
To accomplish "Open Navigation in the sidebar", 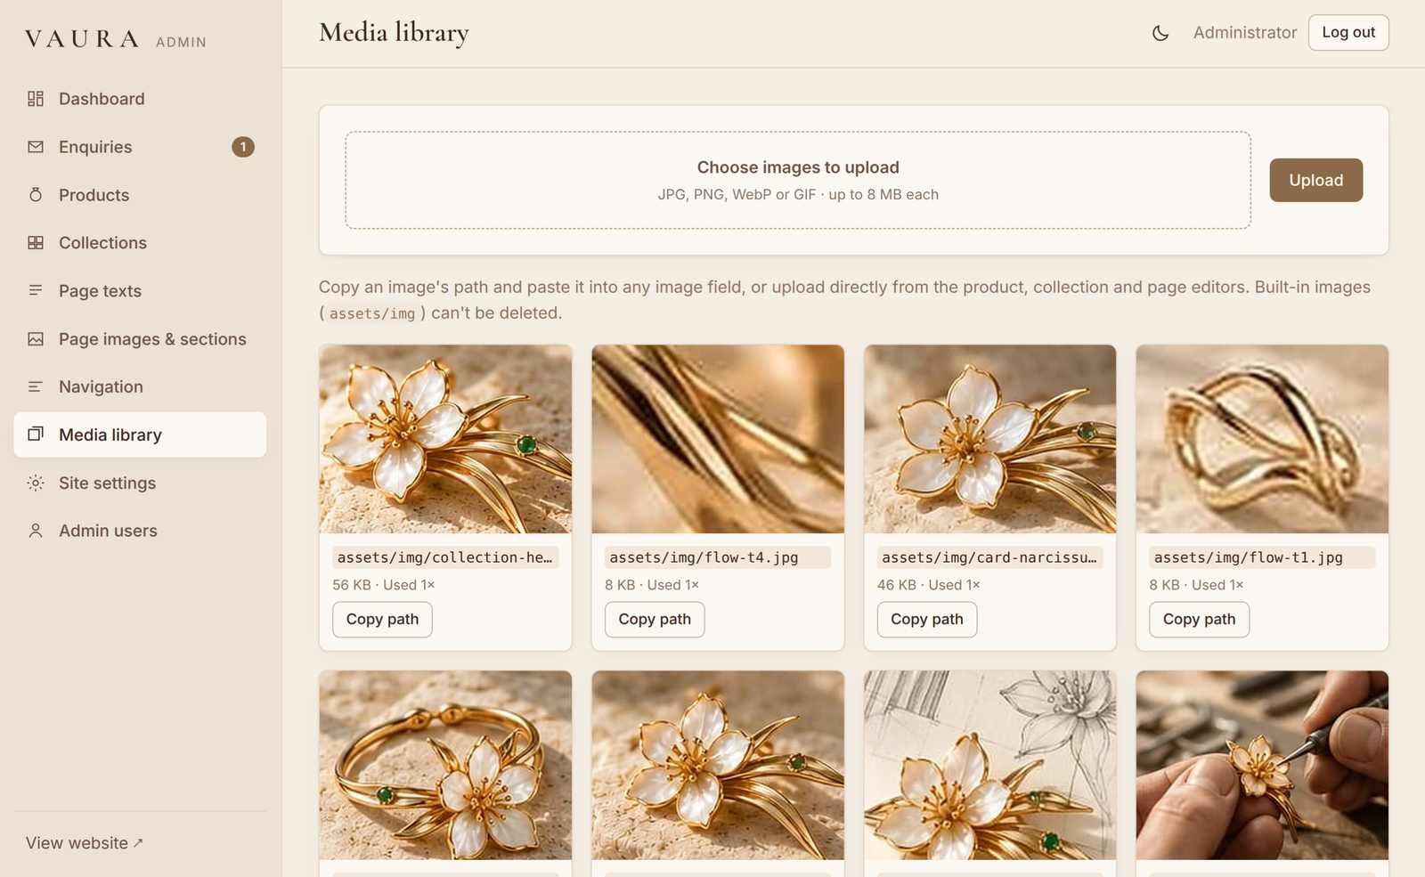I will [x=140, y=386].
